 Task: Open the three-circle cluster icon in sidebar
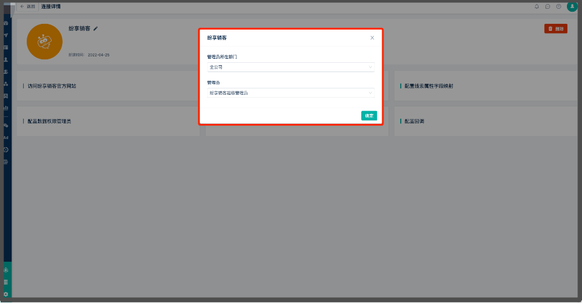pyautogui.click(x=6, y=84)
